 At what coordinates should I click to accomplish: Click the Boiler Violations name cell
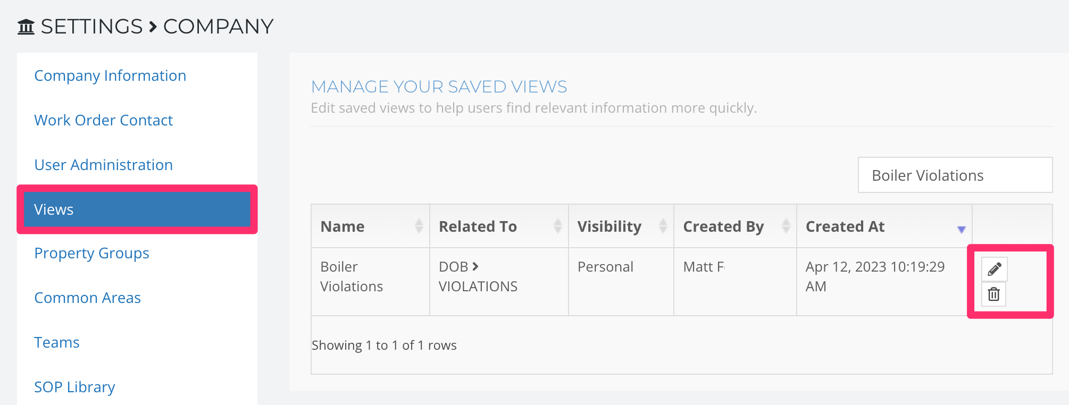coord(370,282)
